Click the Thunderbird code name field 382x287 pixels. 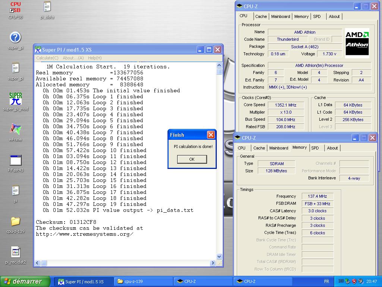point(288,39)
